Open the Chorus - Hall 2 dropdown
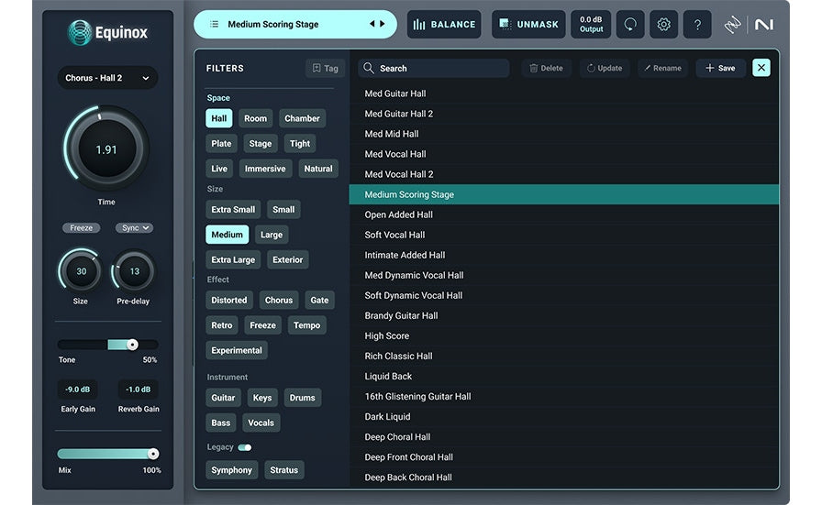The image size is (822, 505). coord(107,78)
